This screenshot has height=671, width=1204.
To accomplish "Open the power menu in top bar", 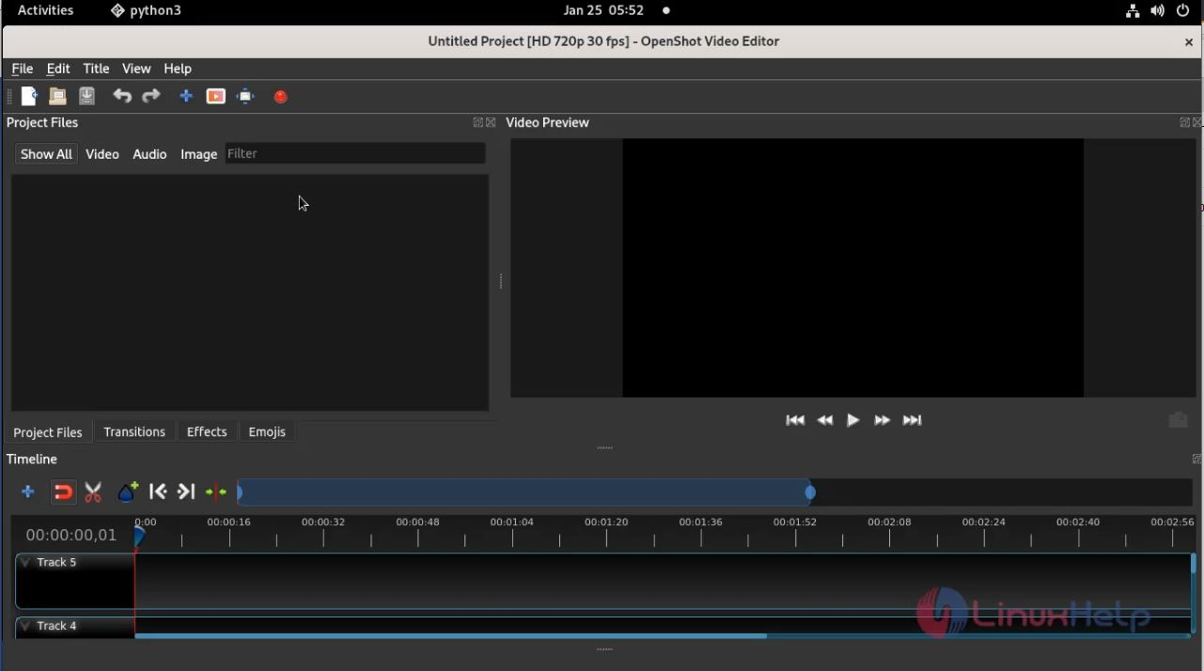I will [1183, 10].
